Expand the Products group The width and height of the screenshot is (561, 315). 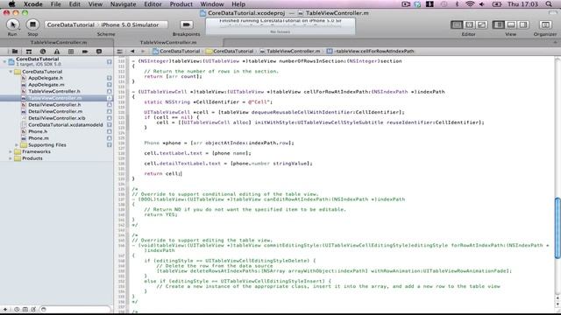11,158
